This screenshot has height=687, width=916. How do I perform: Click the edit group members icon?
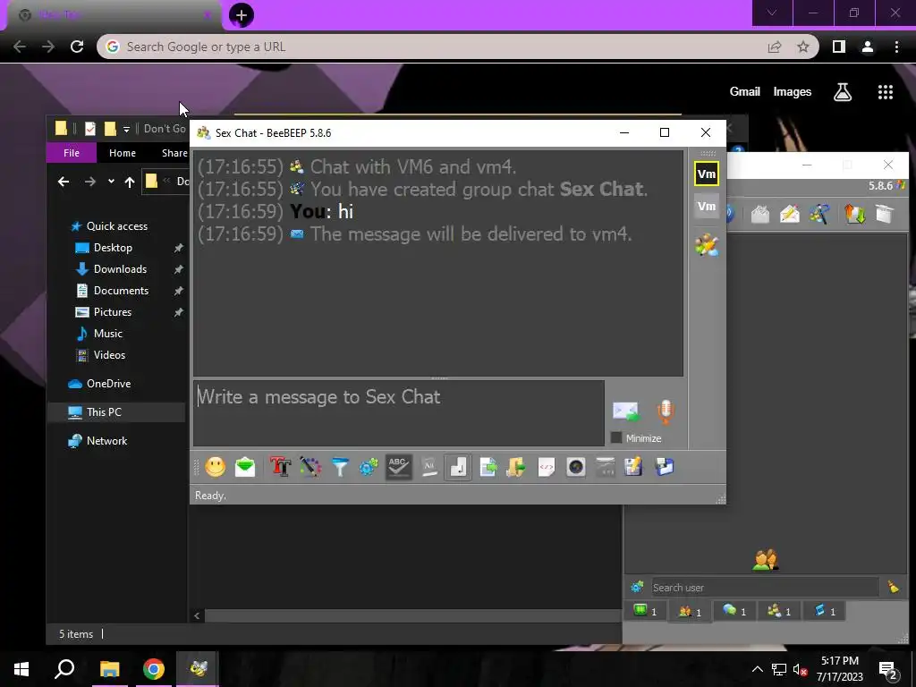pyautogui.click(x=707, y=245)
